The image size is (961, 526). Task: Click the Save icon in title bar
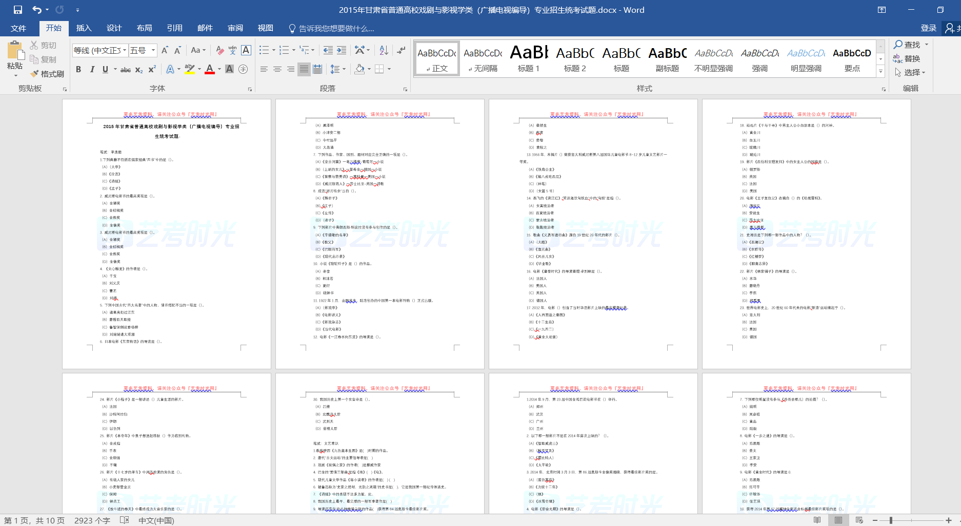[18, 10]
